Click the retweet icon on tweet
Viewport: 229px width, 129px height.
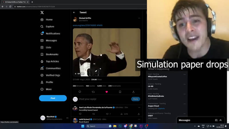[x=93, y=92]
